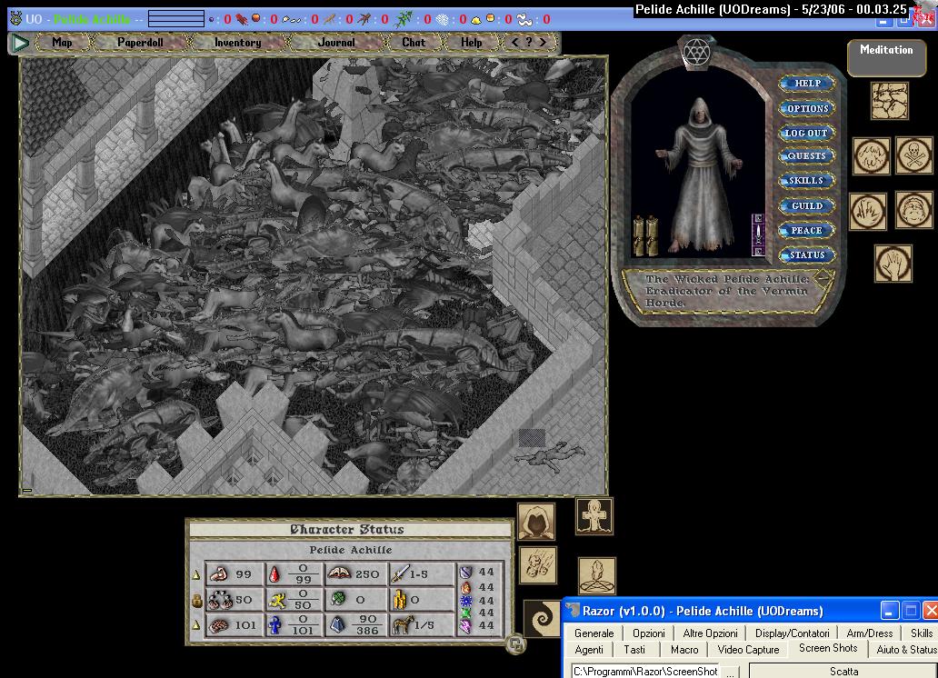Toggle the strength stat arrow lock
Viewport: 938px width, 678px height.
coord(196,574)
